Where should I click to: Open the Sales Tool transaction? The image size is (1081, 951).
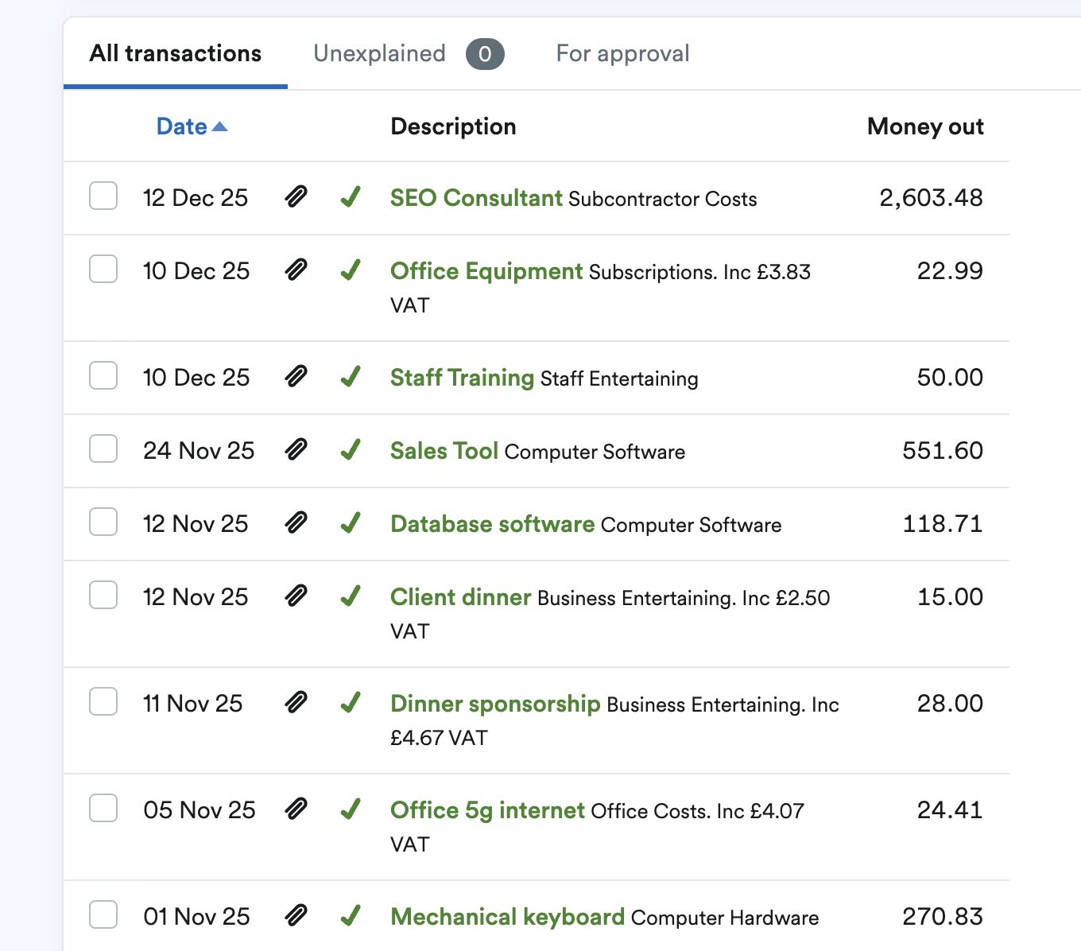(443, 450)
